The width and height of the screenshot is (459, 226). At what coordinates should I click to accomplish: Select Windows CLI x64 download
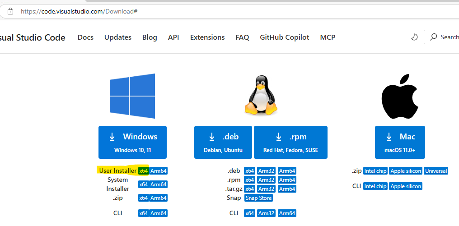144,213
